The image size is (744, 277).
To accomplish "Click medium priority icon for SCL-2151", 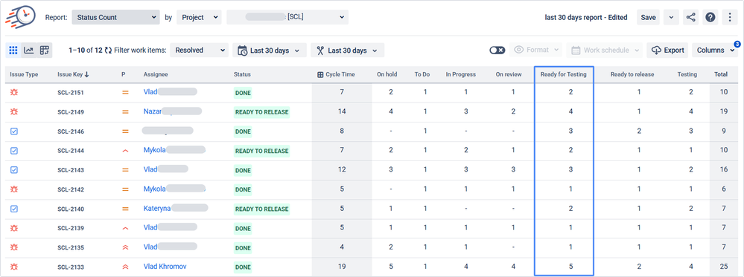I will click(125, 92).
